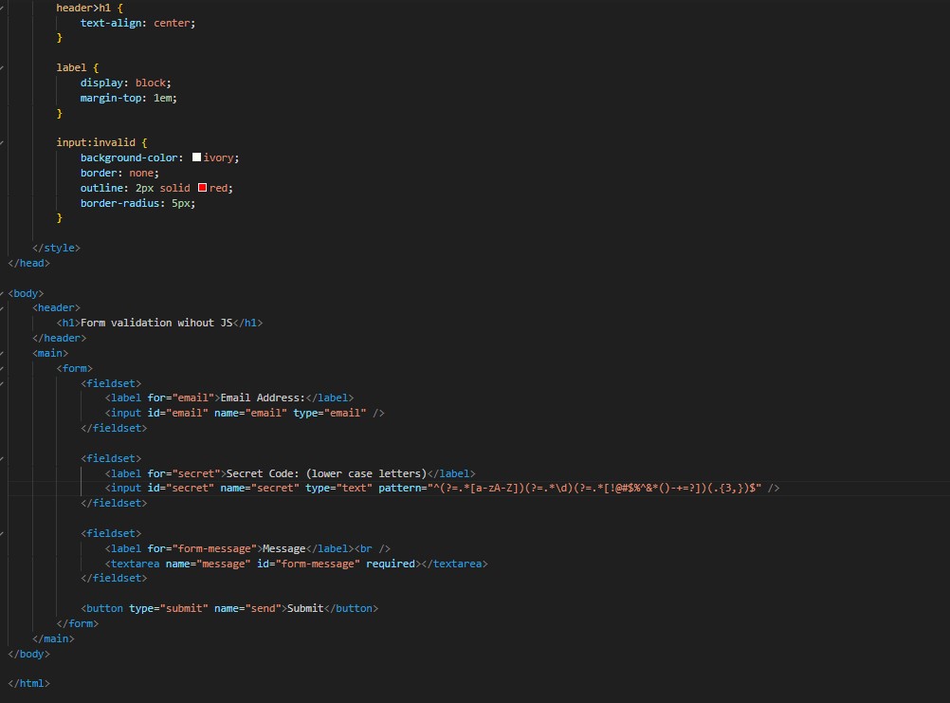The height and width of the screenshot is (703, 950).
Task: Place cursor in the pattern regex string
Action: coord(588,489)
